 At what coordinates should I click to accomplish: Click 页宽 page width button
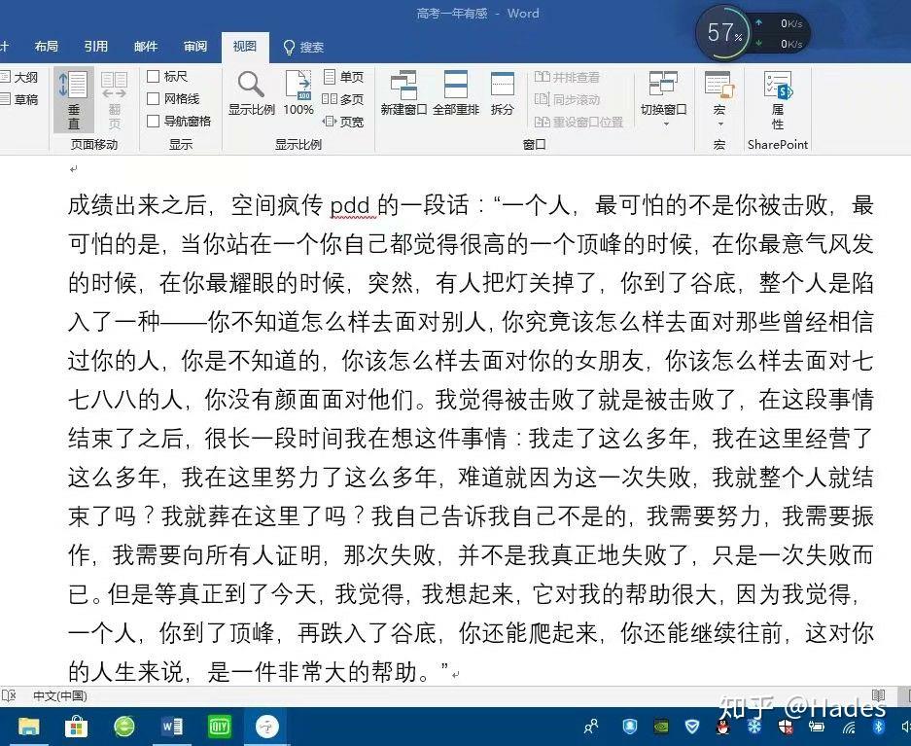point(343,122)
